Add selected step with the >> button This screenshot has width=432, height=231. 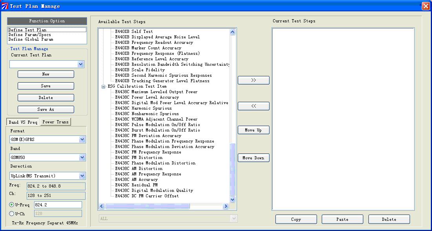[253, 80]
